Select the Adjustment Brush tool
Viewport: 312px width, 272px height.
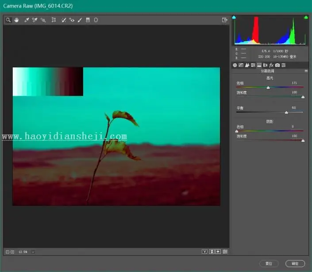coord(80,20)
